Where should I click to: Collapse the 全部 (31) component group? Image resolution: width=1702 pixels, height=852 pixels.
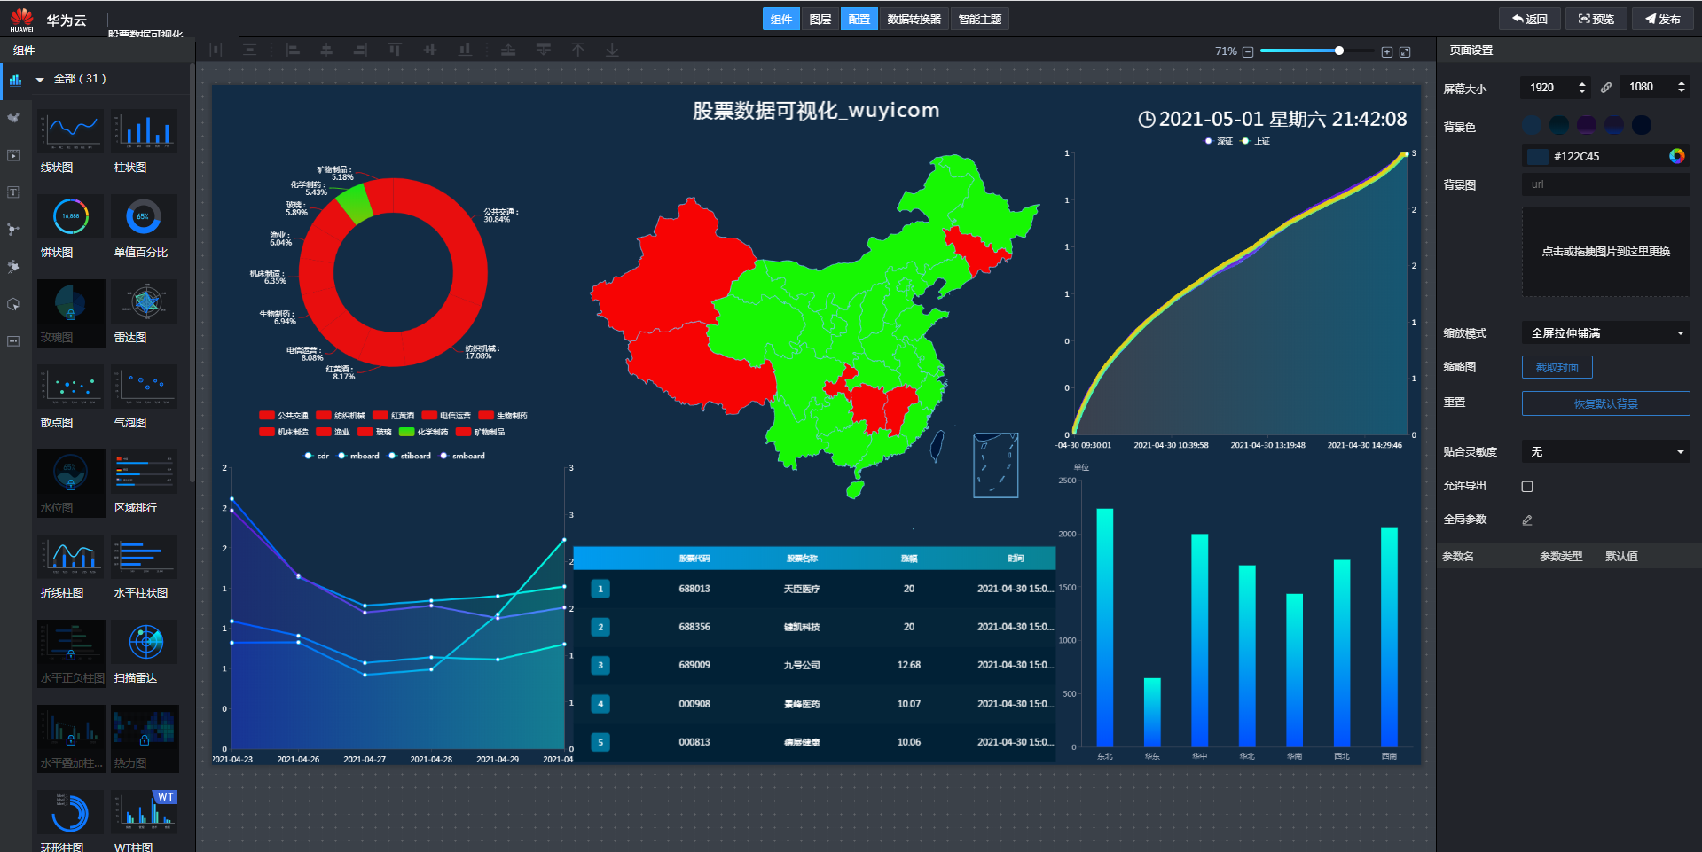pyautogui.click(x=40, y=80)
